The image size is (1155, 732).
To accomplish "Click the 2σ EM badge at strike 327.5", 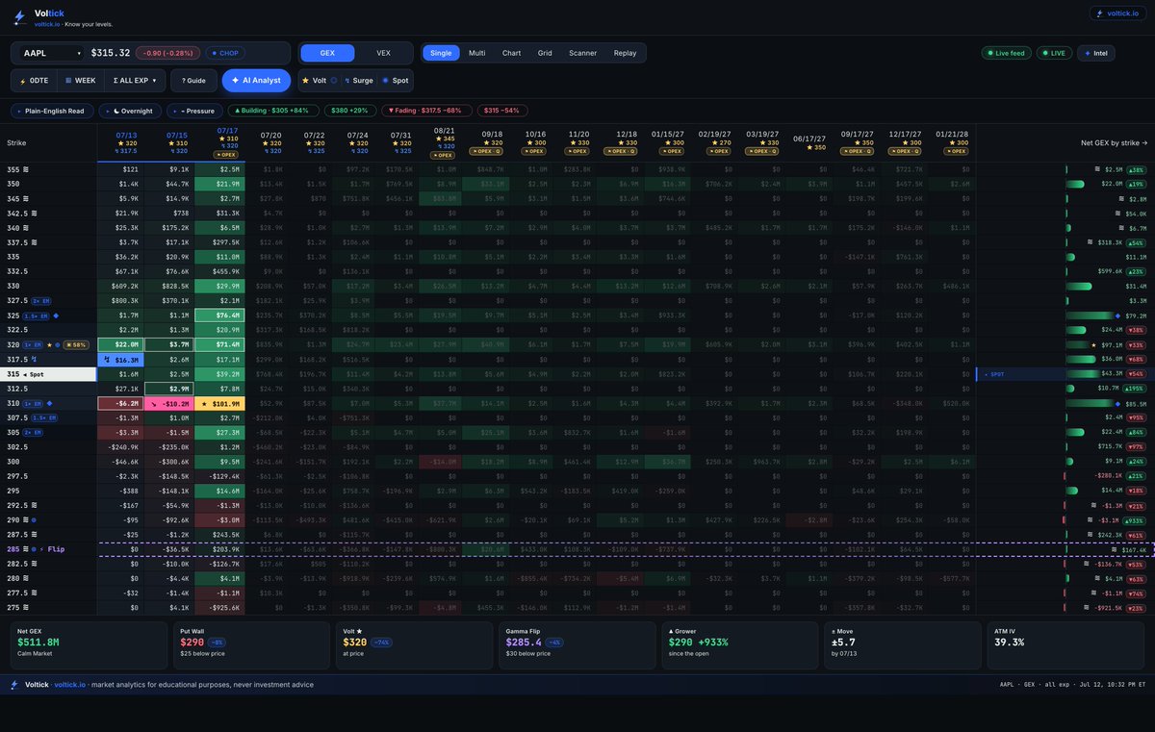I will [39, 302].
